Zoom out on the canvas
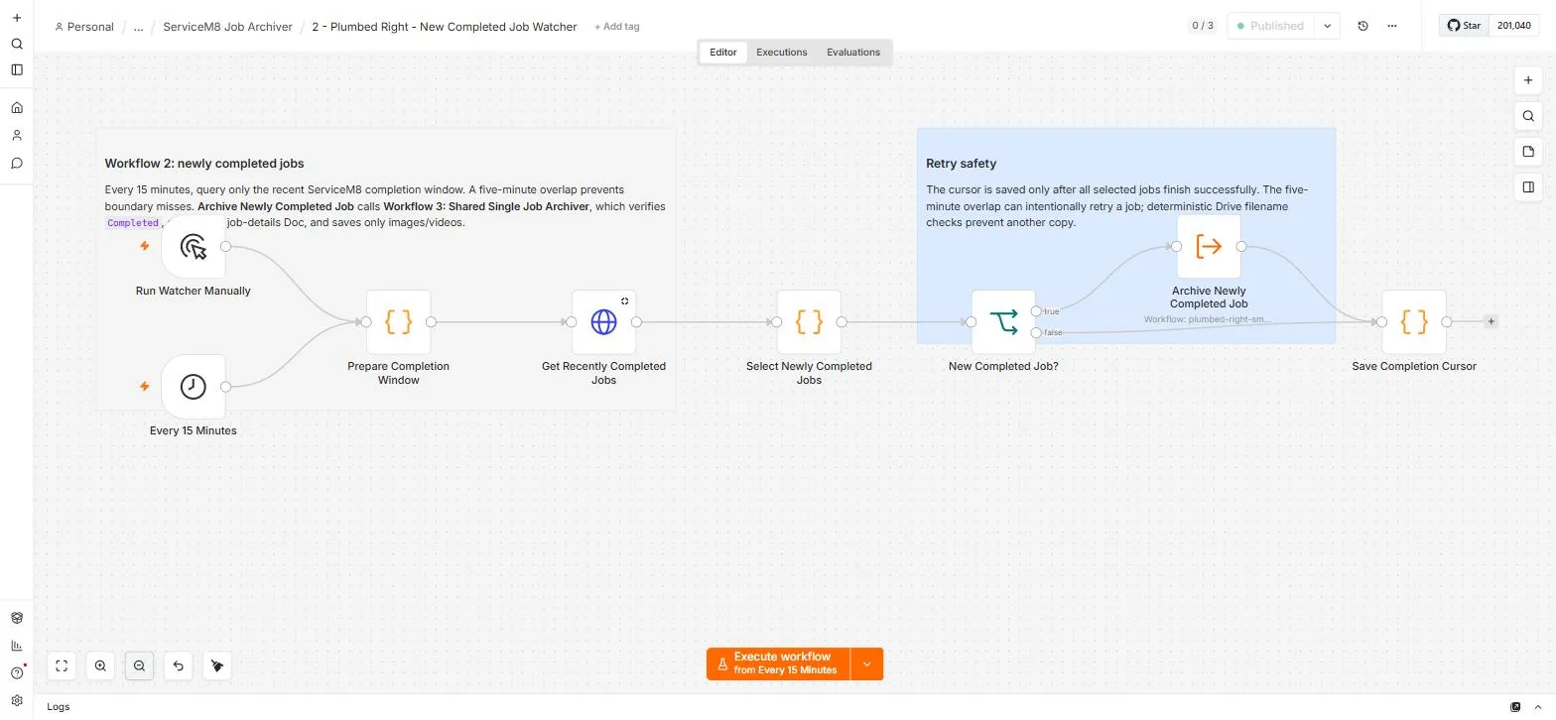Viewport: 1556px width, 720px height. pyautogui.click(x=139, y=665)
